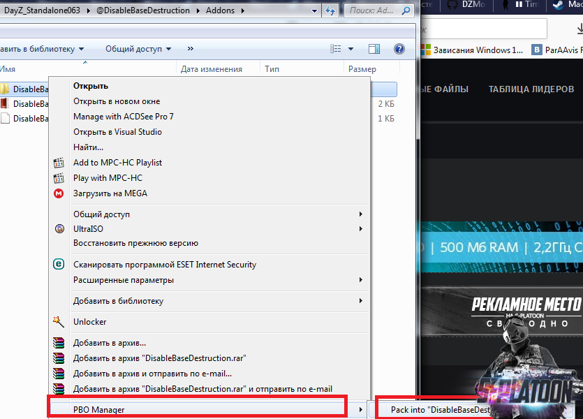
Task: Switch to the Steam browser tab
Action: tap(565, 4)
